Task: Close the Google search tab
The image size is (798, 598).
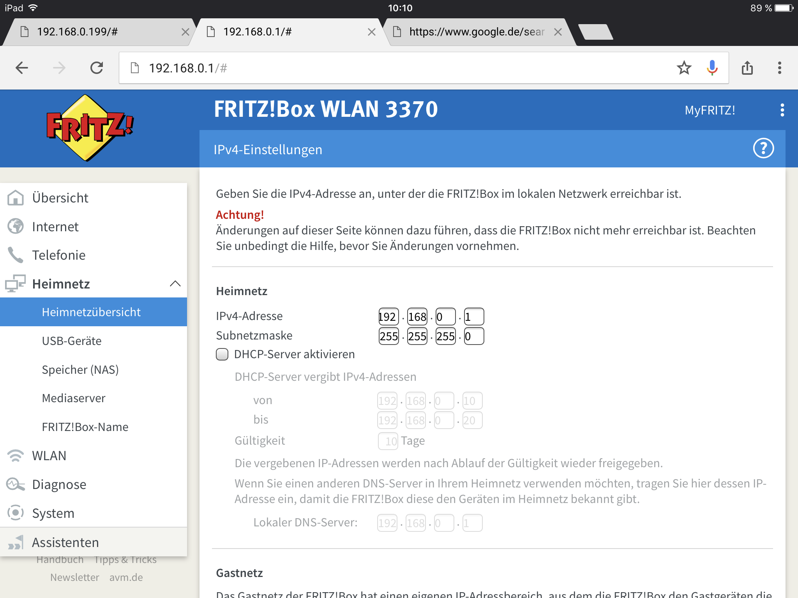Action: (x=558, y=32)
